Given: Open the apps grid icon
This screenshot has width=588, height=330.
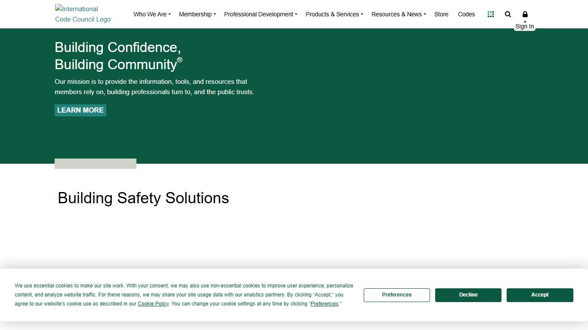Looking at the screenshot, I should click(490, 14).
